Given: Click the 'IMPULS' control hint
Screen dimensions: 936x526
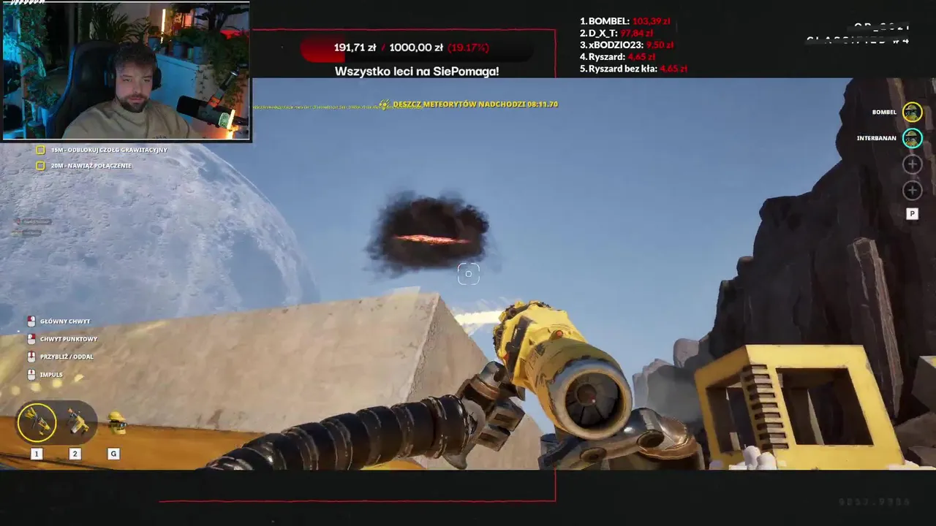Looking at the screenshot, I should pyautogui.click(x=51, y=375).
